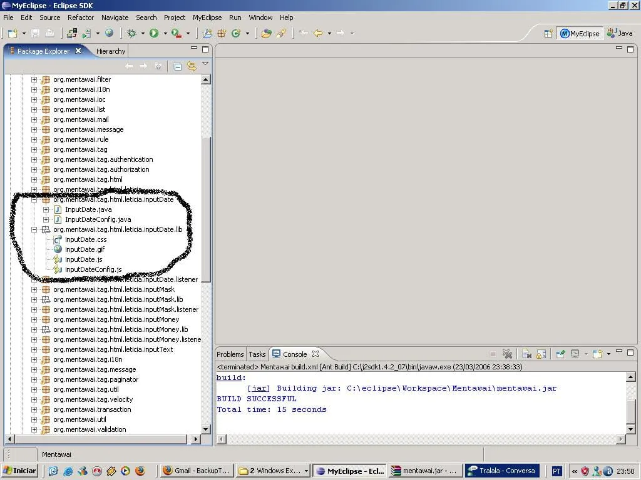
Task: Switch to the Problems tab
Action: (230, 354)
